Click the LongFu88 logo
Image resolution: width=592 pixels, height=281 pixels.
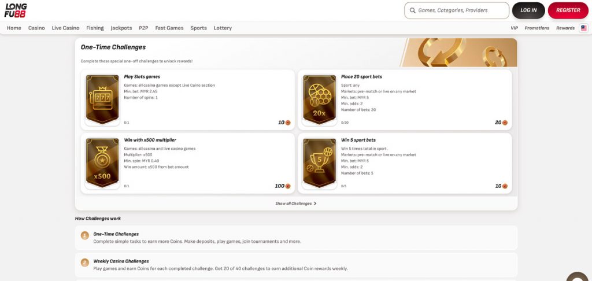(16, 10)
